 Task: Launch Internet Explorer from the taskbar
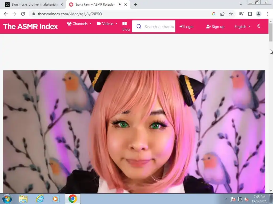[40, 199]
